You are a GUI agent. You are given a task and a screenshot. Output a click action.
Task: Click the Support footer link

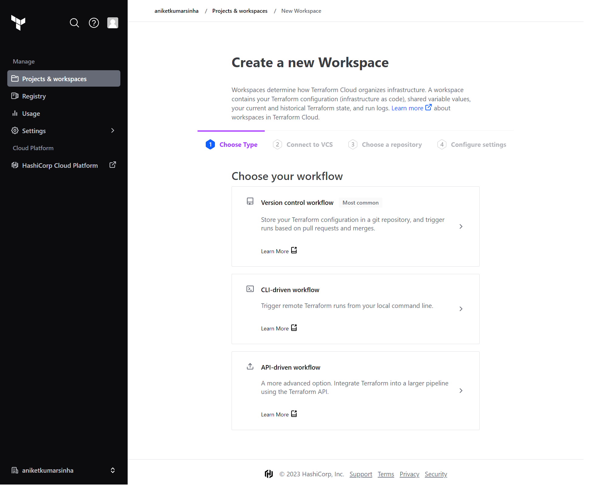click(361, 474)
